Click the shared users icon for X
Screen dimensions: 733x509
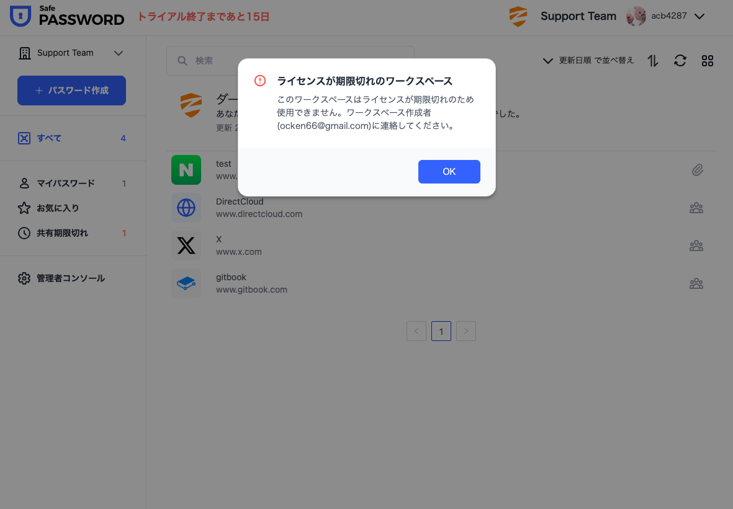(696, 246)
